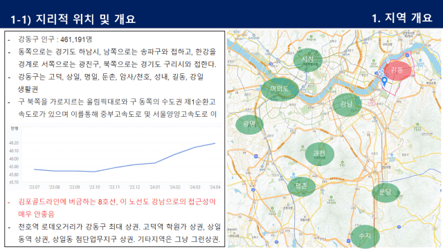Select the green 분당 bubble
Viewport: 443px width, 249px height.
click(386, 192)
